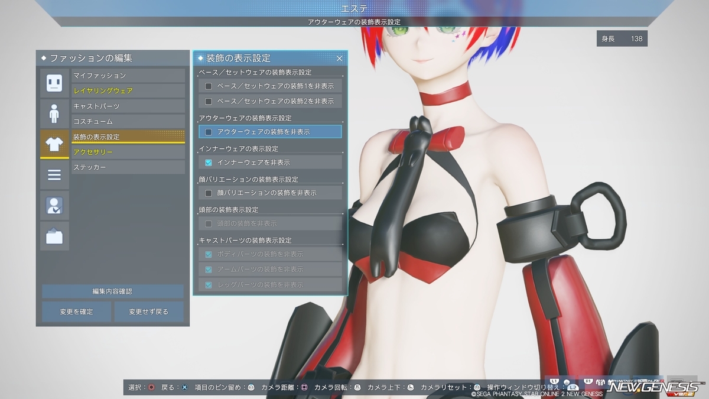Click the 身長 138 height readout
Viewport: 709px width, 399px height.
622,38
